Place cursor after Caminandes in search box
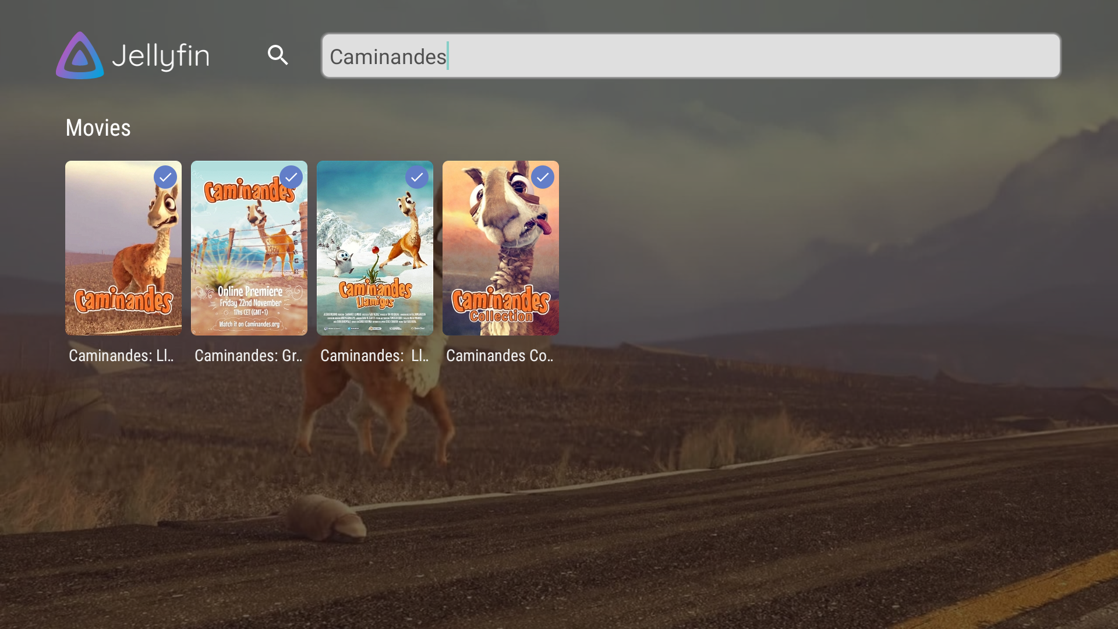1118x629 pixels. (448, 55)
